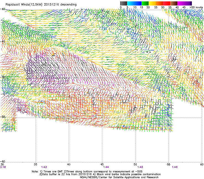Viewport: 204px width, 179px height.
Task: Click the '-40' latitude label
Action: point(2,9)
